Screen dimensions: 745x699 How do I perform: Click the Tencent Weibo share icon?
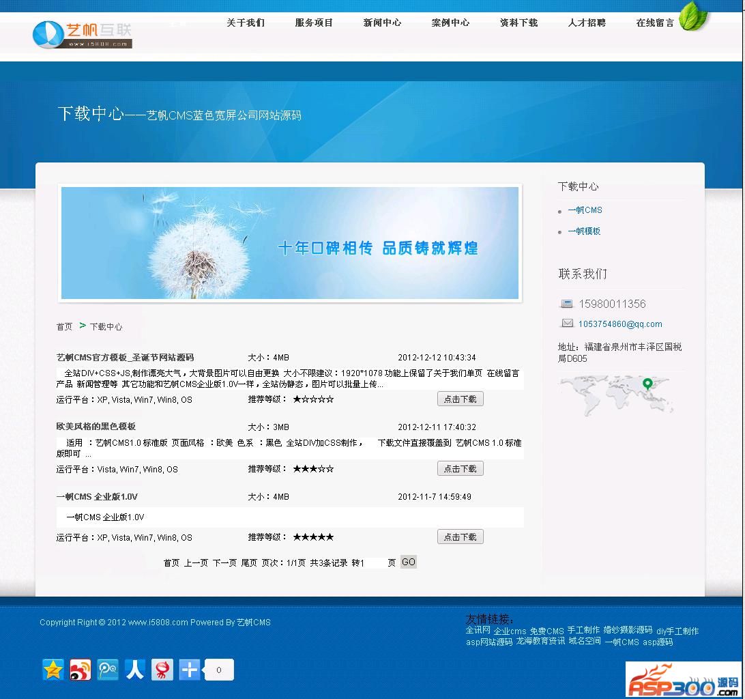click(x=107, y=670)
